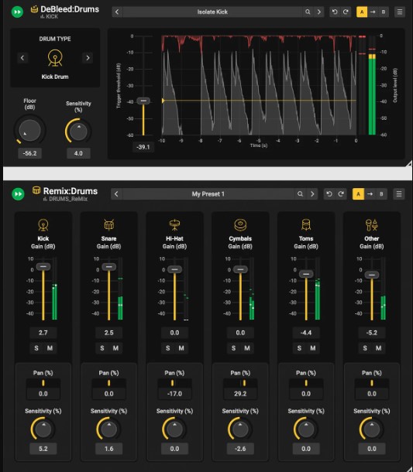The image size is (413, 472).
Task: Click the Toms channel icon
Action: [x=306, y=225]
